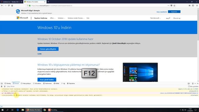Click the Başlarken button in Edge banner
Image resolution: width=199 pixels, height=112 pixels.
[x=174, y=12]
